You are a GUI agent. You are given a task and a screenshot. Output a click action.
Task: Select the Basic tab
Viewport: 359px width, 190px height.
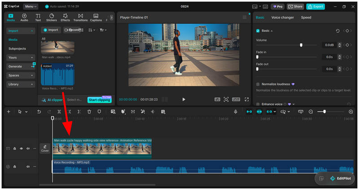pos(260,18)
